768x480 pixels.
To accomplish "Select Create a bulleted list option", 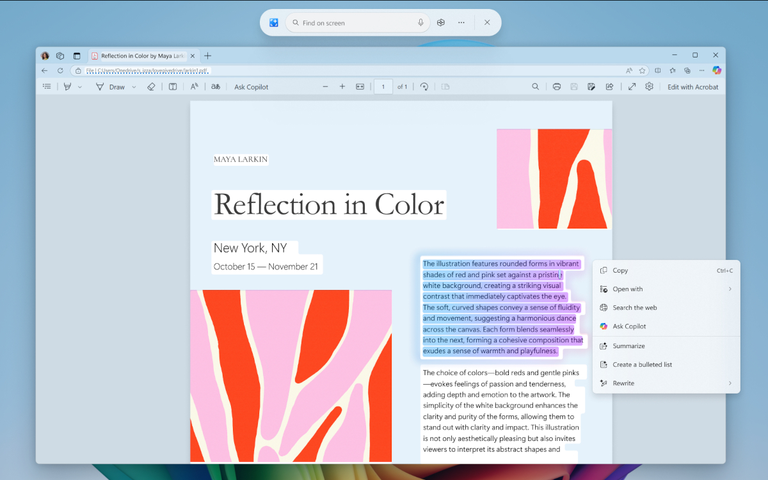I will [642, 365].
